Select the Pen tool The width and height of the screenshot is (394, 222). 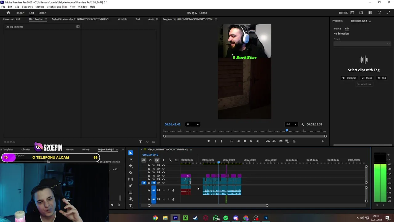pyautogui.click(x=131, y=186)
